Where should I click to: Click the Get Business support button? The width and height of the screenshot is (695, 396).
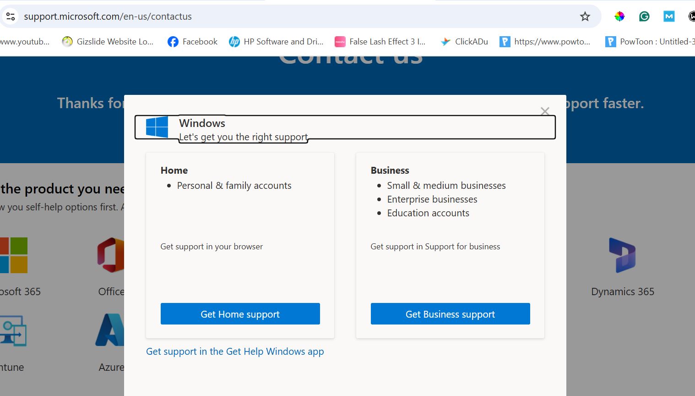[x=450, y=314]
